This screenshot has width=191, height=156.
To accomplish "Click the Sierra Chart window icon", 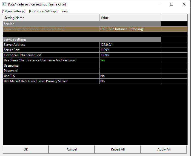I will pos(4,4).
